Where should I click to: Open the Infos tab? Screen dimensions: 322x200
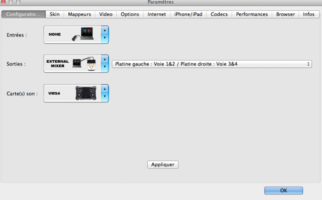pos(309,14)
